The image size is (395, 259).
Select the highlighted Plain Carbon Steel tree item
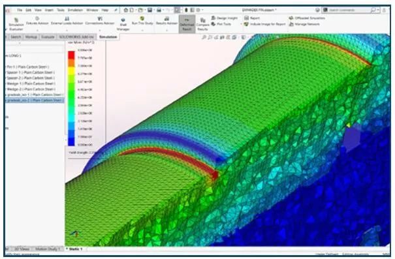click(x=34, y=100)
